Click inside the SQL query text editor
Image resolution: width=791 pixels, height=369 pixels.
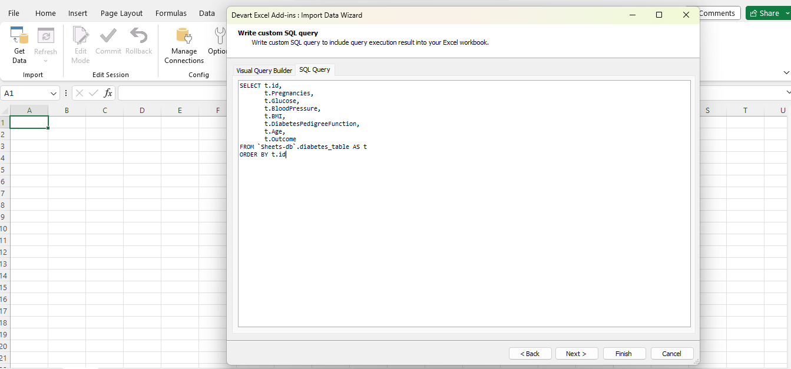pos(464,235)
